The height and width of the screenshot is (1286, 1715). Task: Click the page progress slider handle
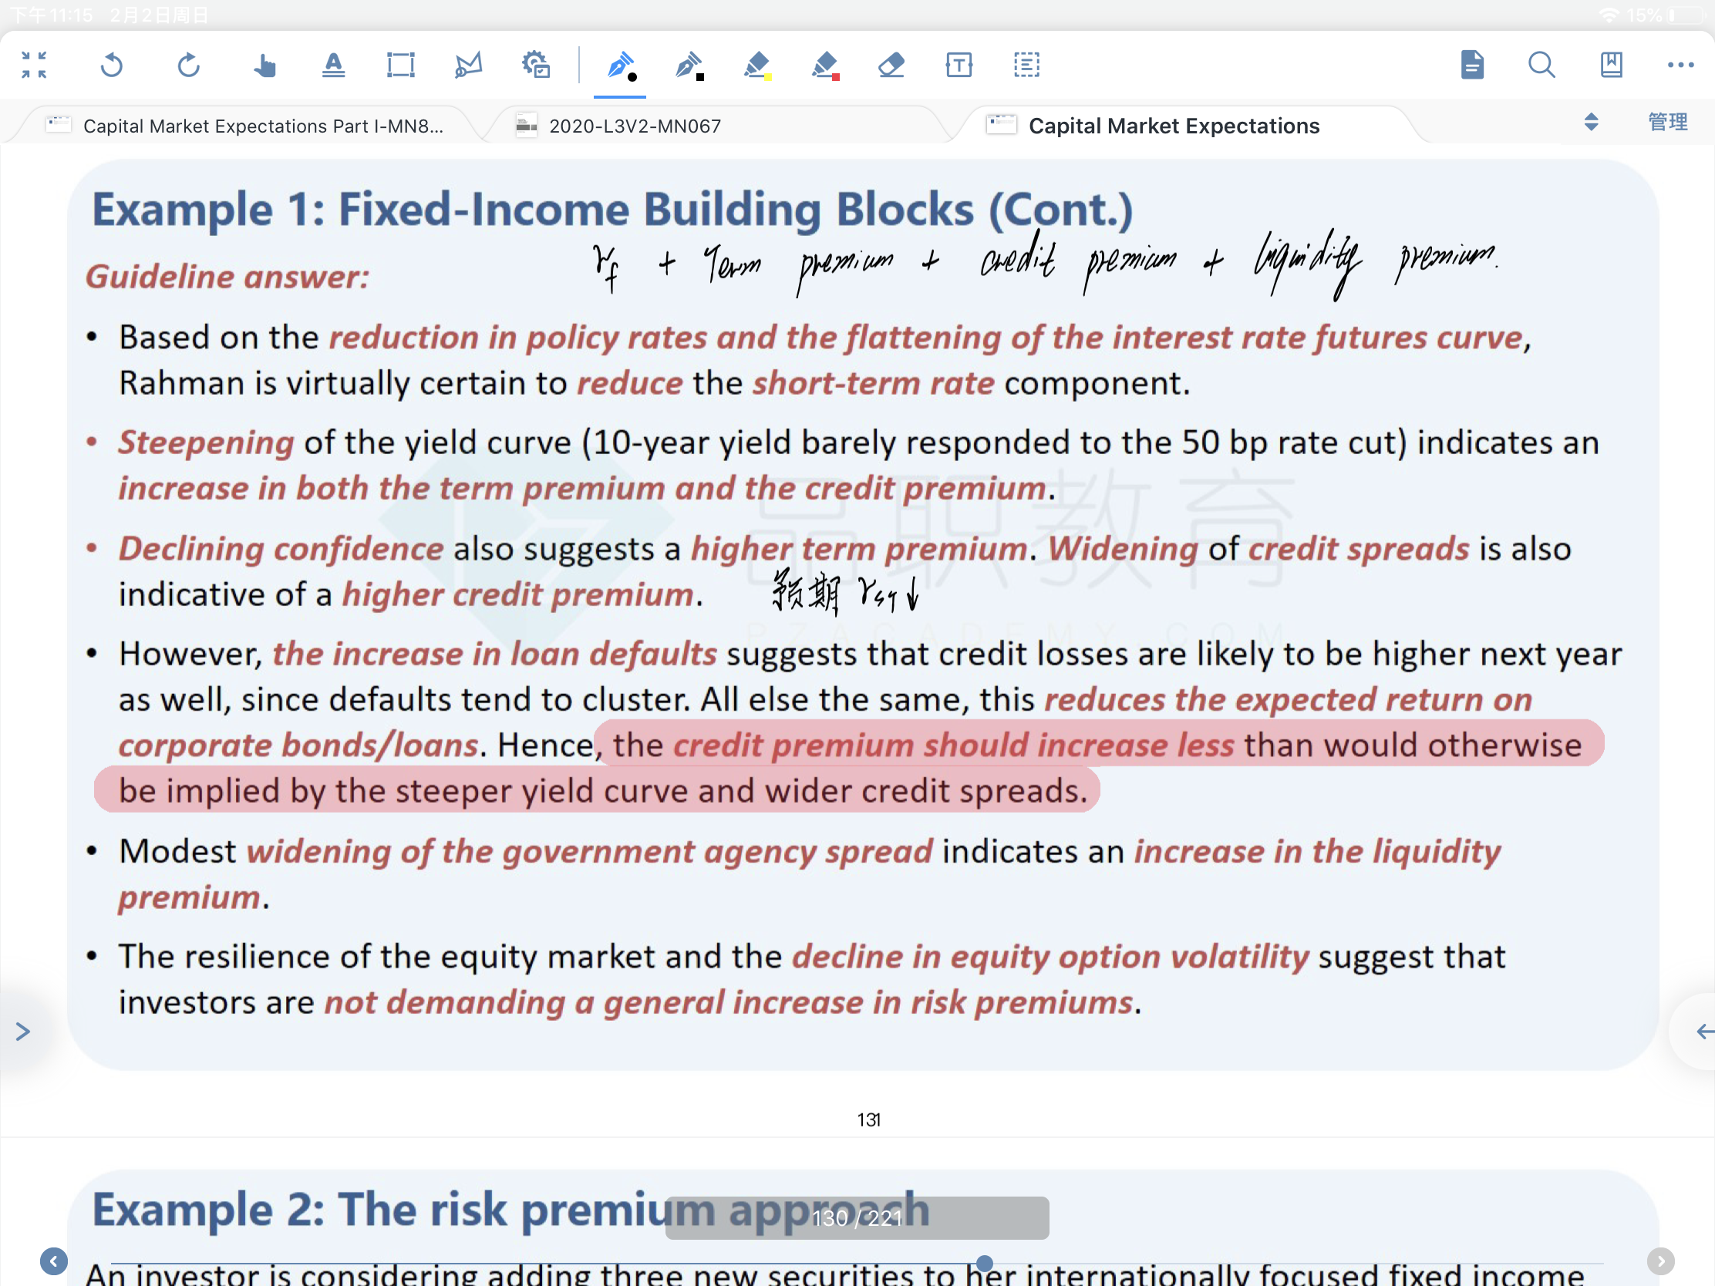985,1264
